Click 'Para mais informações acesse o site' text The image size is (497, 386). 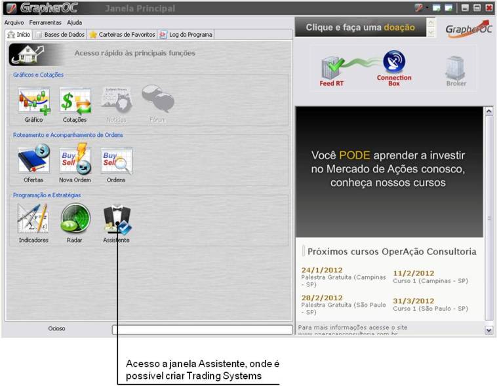click(x=353, y=328)
